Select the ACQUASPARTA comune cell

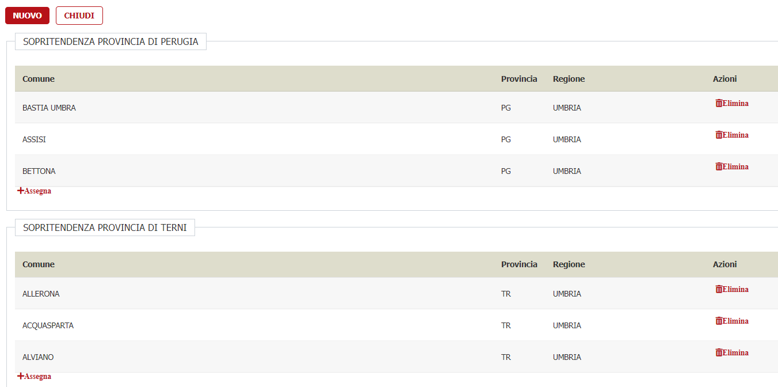pyautogui.click(x=48, y=325)
